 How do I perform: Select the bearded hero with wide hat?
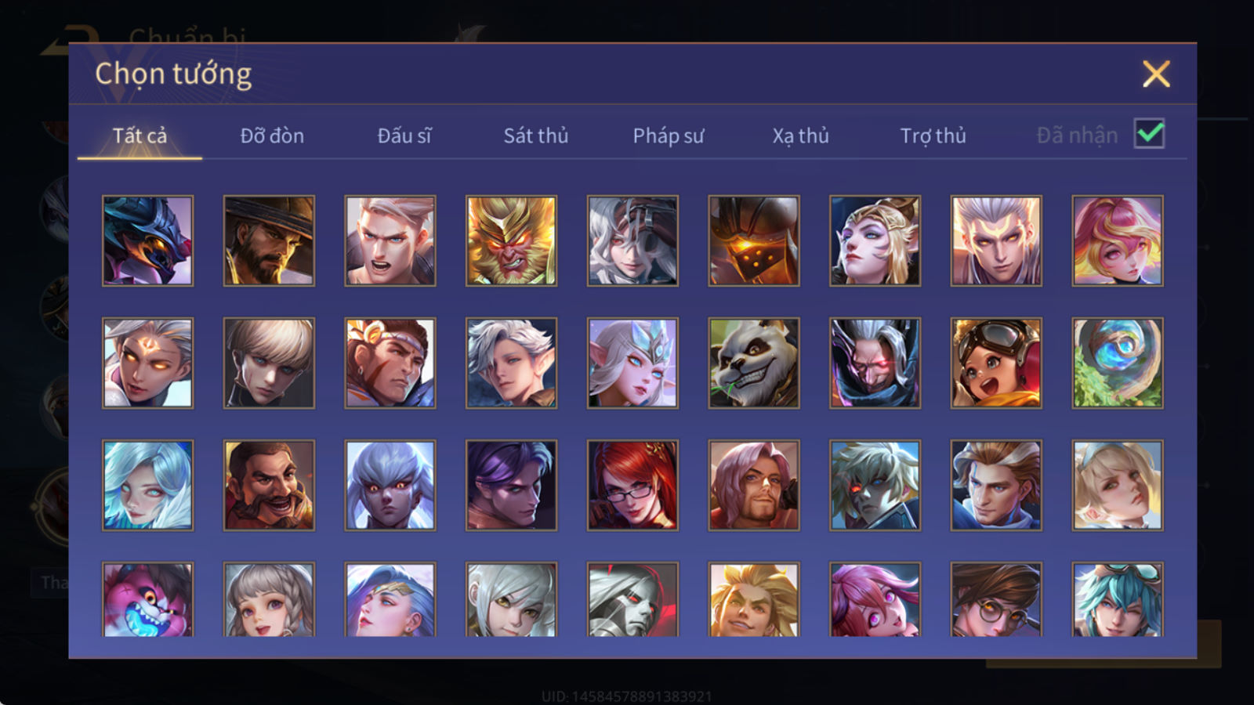tap(269, 240)
